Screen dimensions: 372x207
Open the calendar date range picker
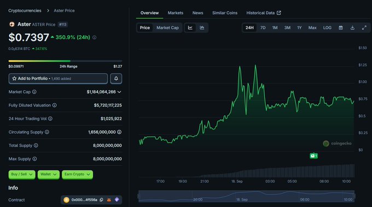[341, 28]
